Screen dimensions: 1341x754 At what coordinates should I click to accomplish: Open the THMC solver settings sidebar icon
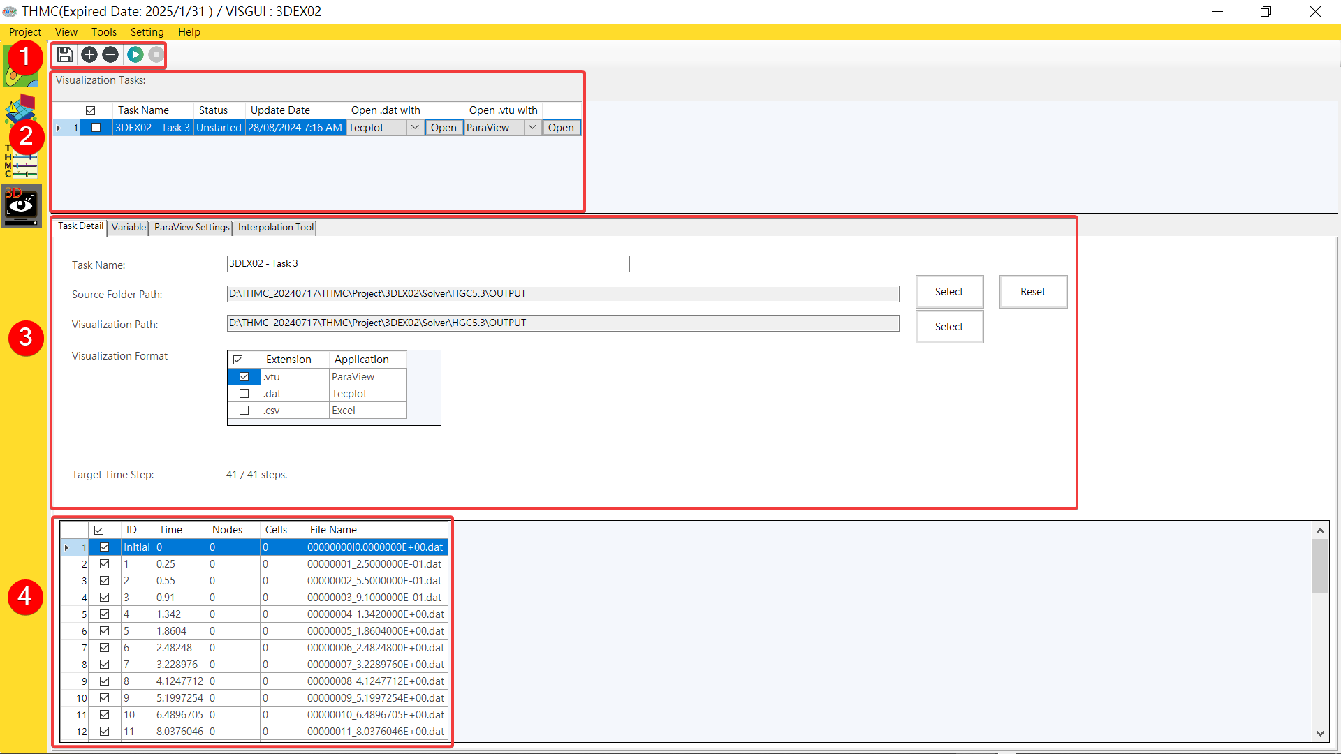coord(22,162)
